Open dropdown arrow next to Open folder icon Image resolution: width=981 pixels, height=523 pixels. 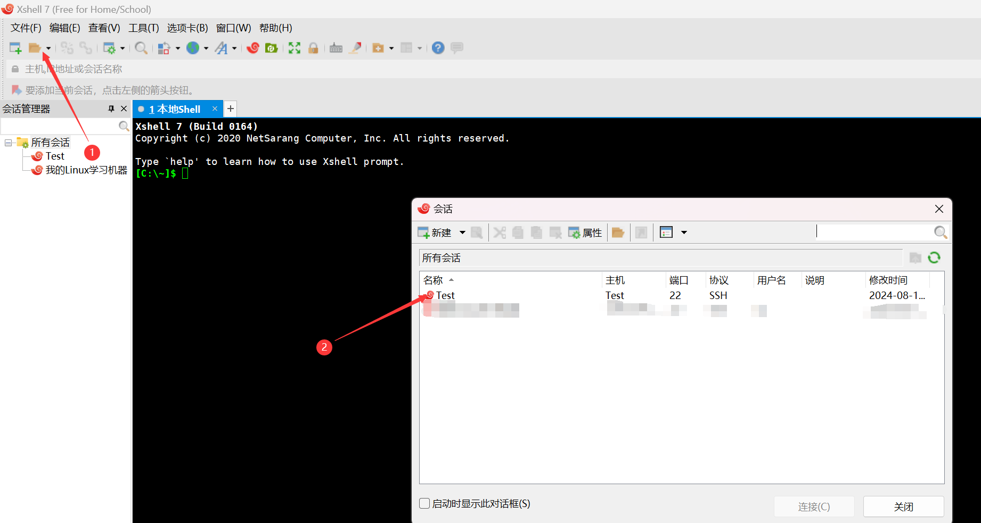(x=48, y=48)
